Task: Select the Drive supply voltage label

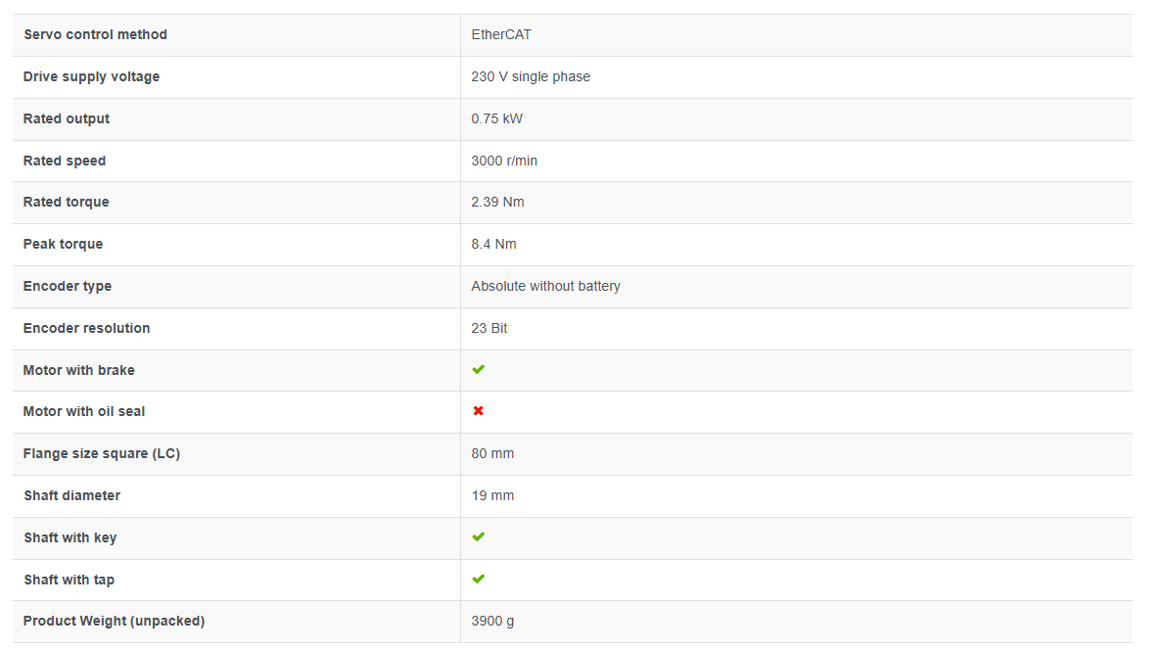Action: tap(91, 76)
